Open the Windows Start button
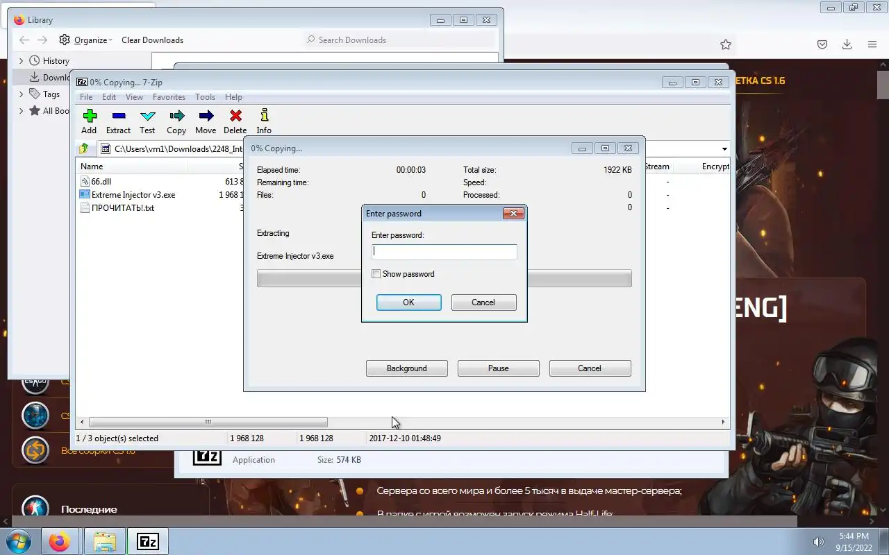 point(19,541)
